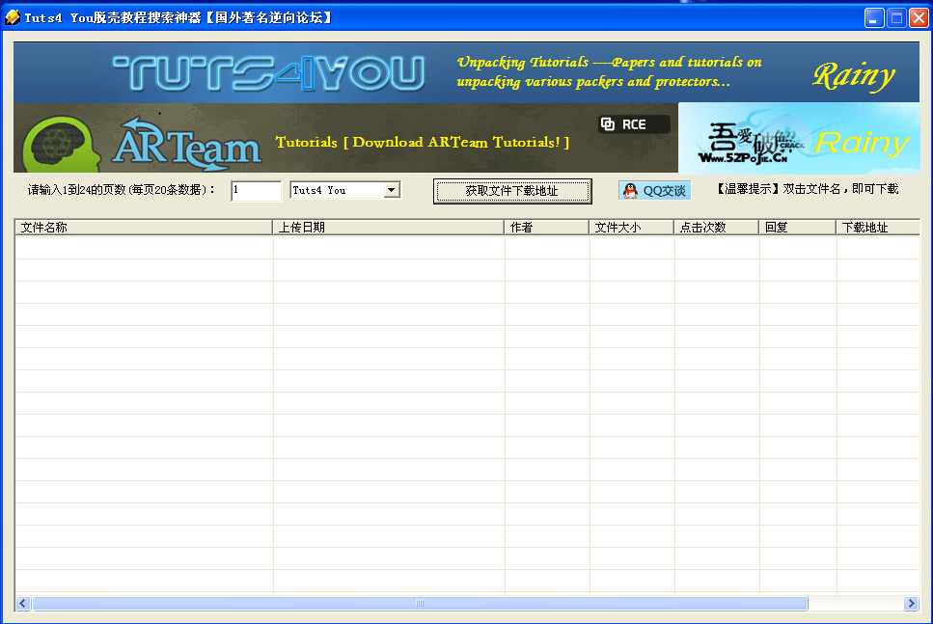Click the yellow Rainy signature on the banner
Viewport: 933px width, 624px height.
(x=854, y=74)
